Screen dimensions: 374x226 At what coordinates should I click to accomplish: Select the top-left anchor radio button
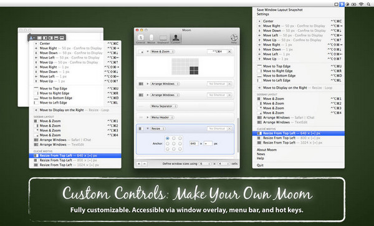(x=168, y=139)
